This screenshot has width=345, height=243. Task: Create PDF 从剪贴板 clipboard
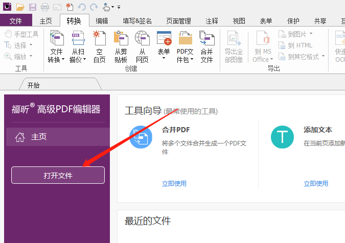tap(121, 46)
